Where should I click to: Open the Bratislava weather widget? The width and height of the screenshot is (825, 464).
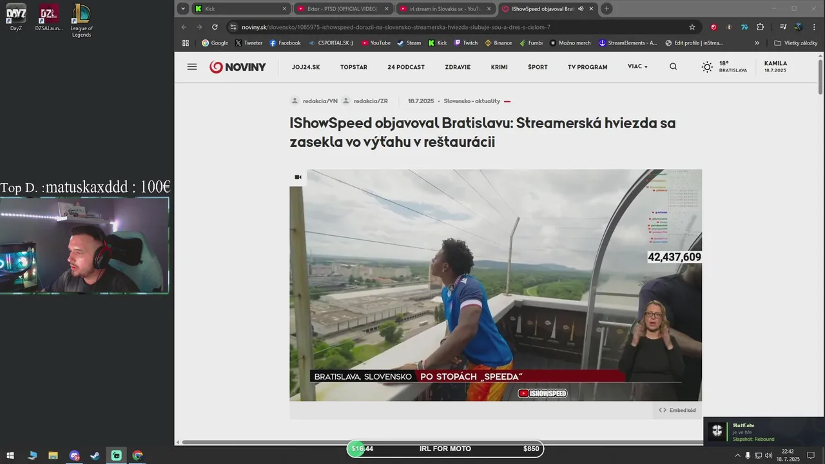[724, 67]
